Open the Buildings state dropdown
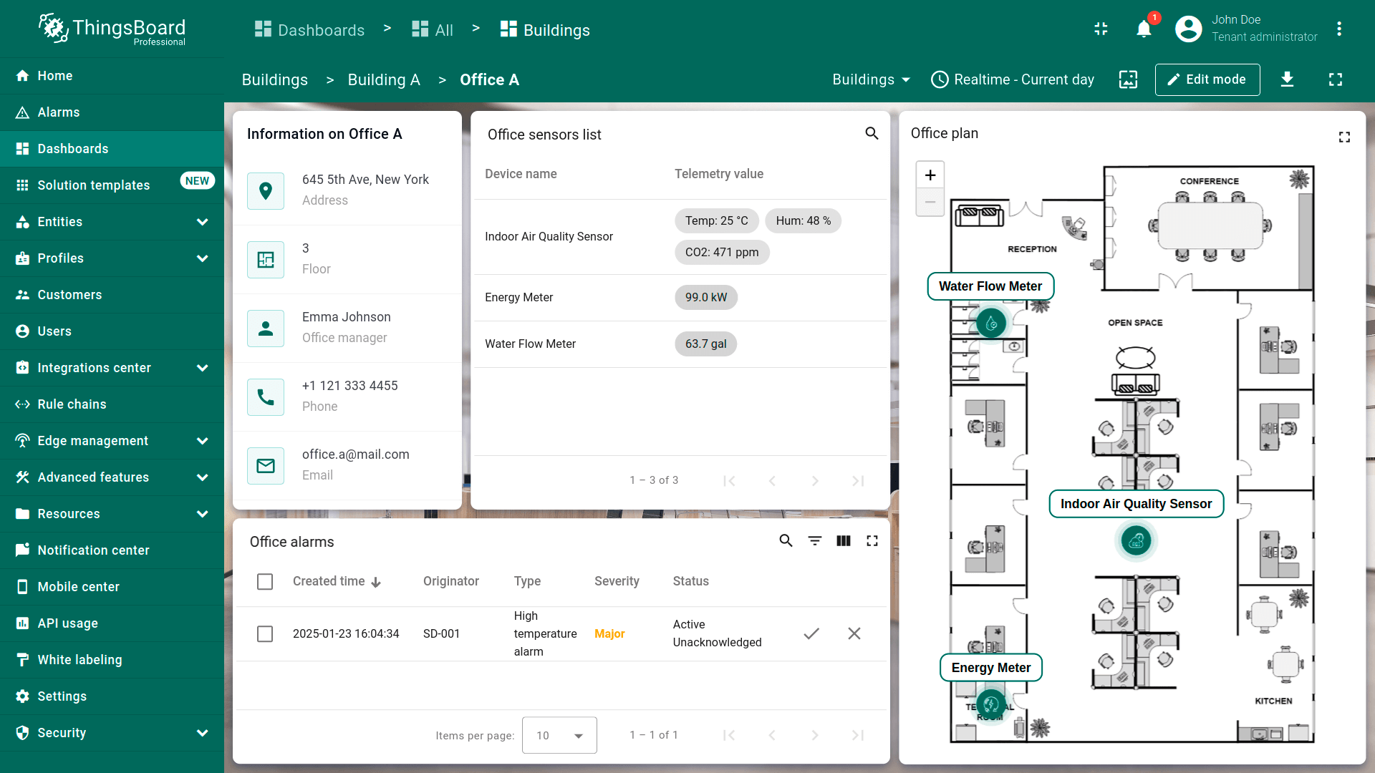Viewport: 1375px width, 773px height. 871,79
